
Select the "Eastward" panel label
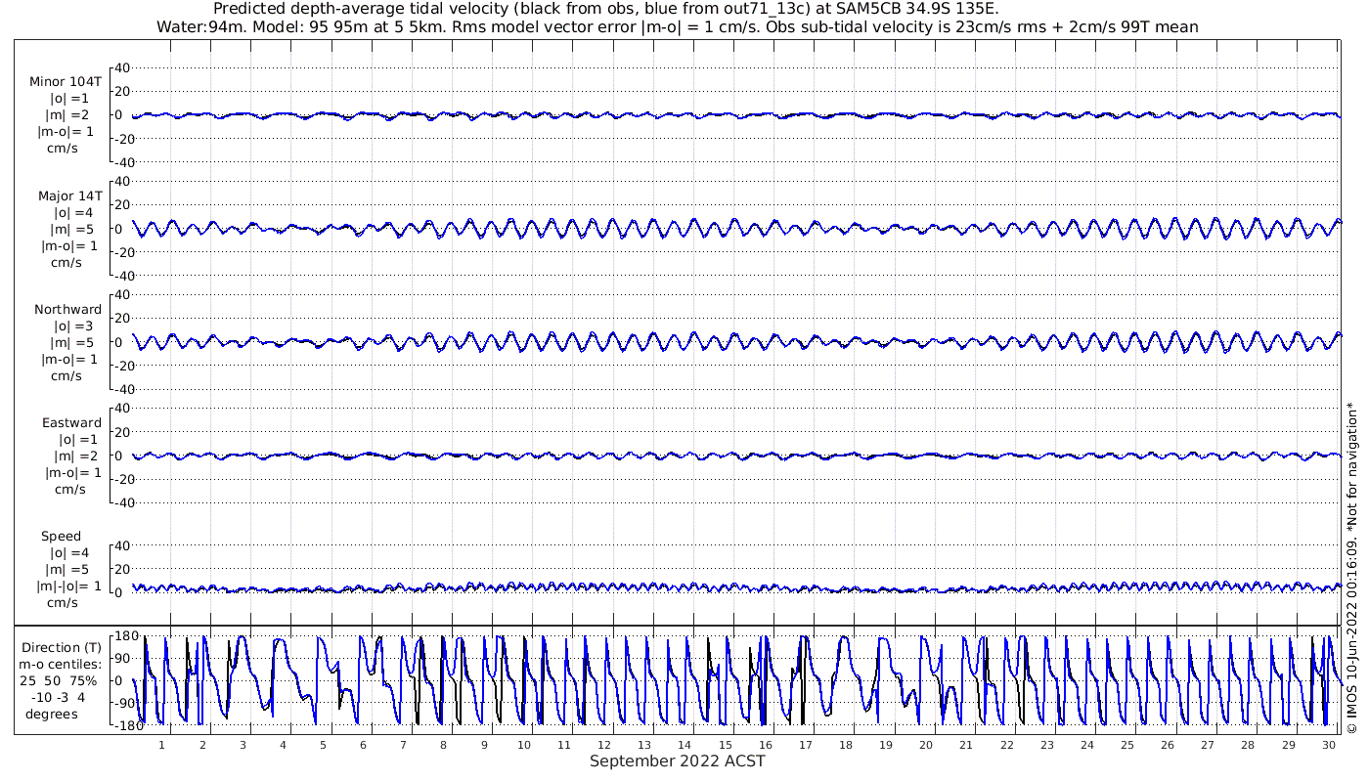coord(71,423)
